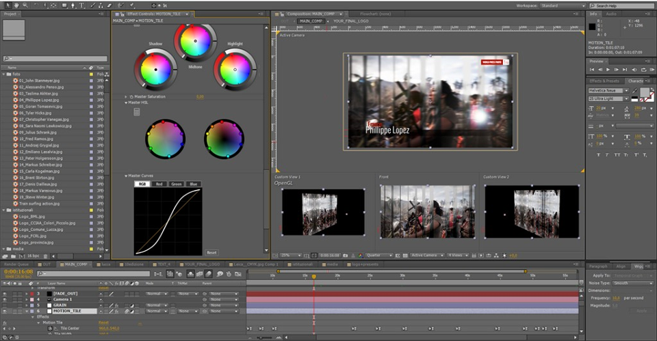Open the Workspace Standard dropdown
657x341 pixels.
click(x=563, y=6)
